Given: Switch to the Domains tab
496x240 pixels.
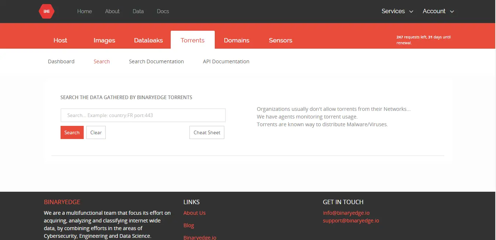Looking at the screenshot, I should click(236, 40).
